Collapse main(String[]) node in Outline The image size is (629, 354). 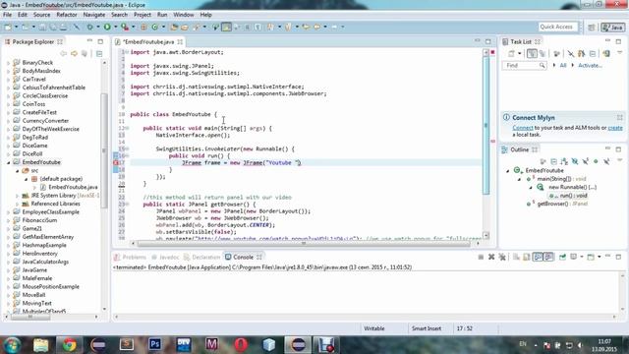pos(519,179)
